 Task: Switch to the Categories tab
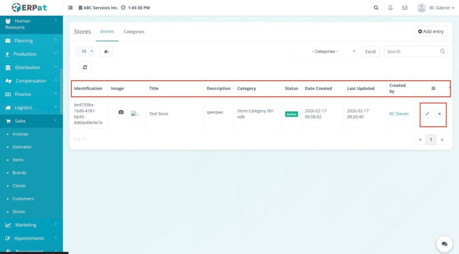(x=134, y=32)
